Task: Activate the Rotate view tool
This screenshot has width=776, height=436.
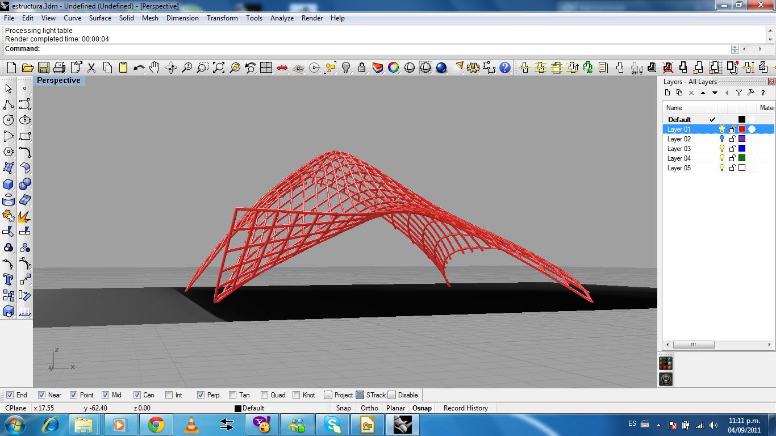Action: (170, 68)
